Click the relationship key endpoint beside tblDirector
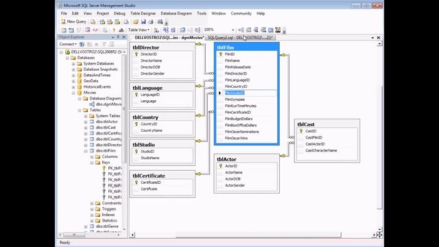 tap(198, 44)
